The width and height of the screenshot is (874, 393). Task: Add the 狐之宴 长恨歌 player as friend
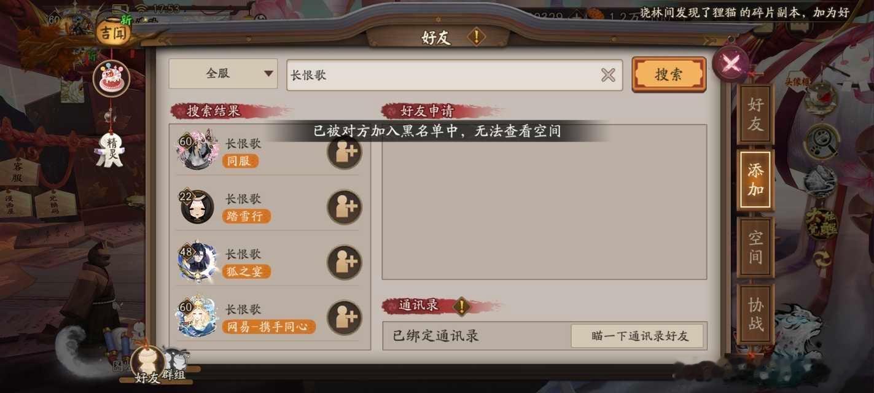coord(344,262)
